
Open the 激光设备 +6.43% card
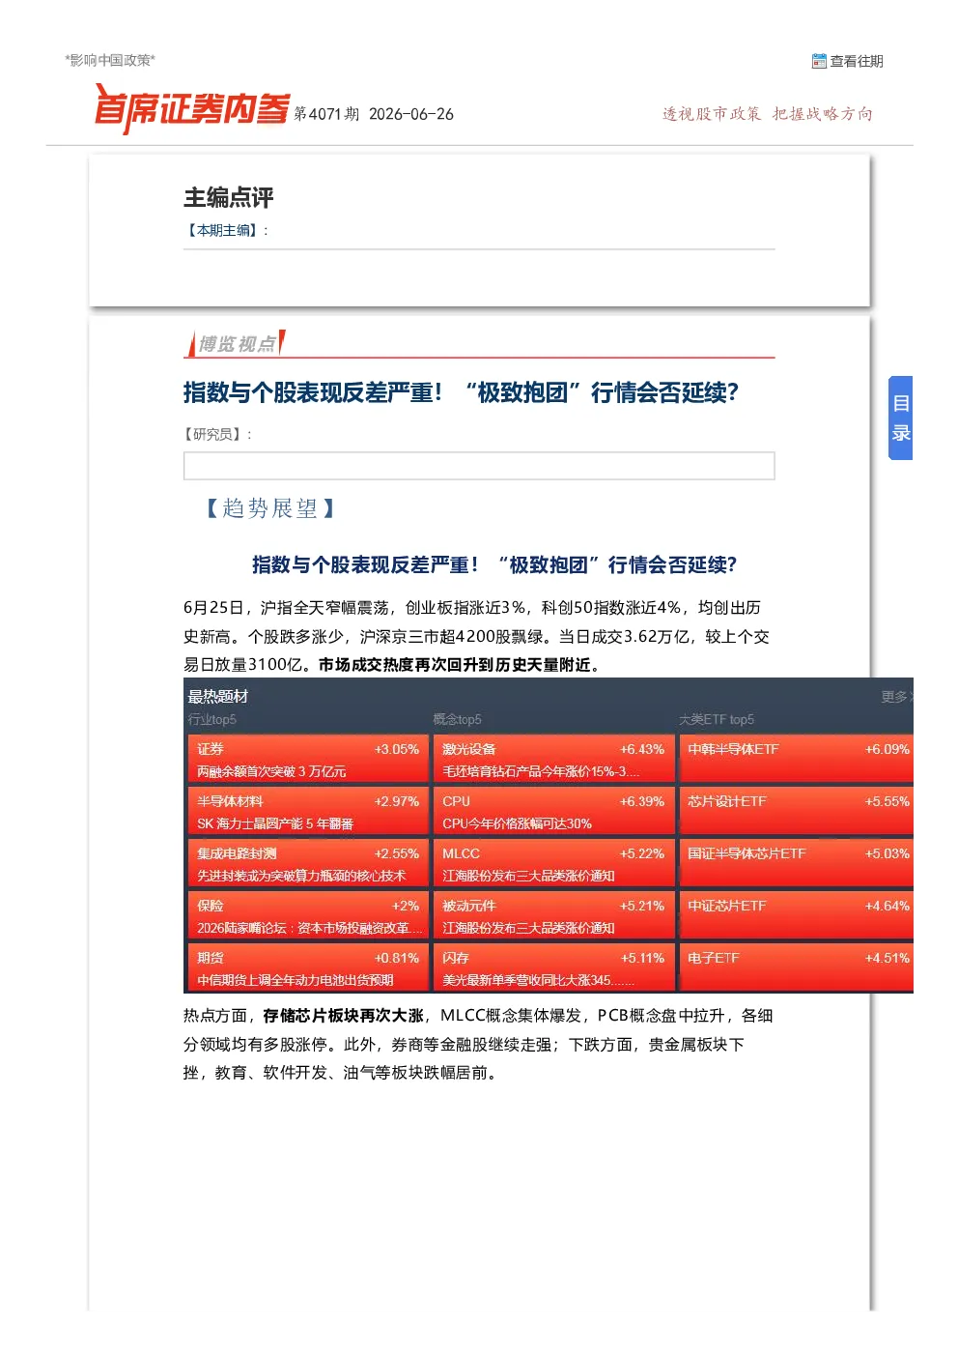pos(553,759)
